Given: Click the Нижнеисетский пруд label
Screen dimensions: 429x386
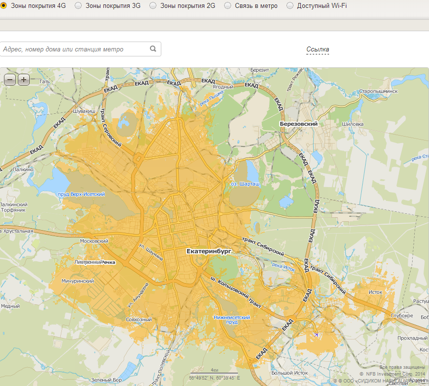Looking at the screenshot, I should coord(232,319).
